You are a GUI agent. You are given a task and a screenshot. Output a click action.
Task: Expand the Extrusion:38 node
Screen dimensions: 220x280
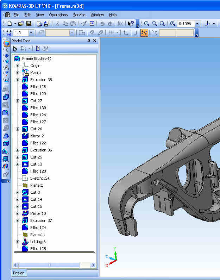click(17, 80)
